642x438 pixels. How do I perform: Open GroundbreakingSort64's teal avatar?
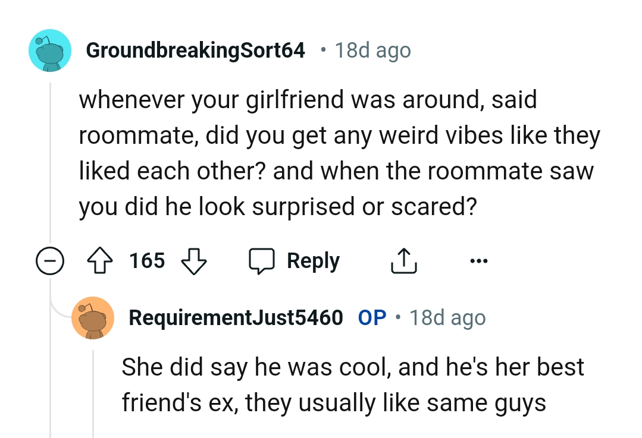click(50, 50)
